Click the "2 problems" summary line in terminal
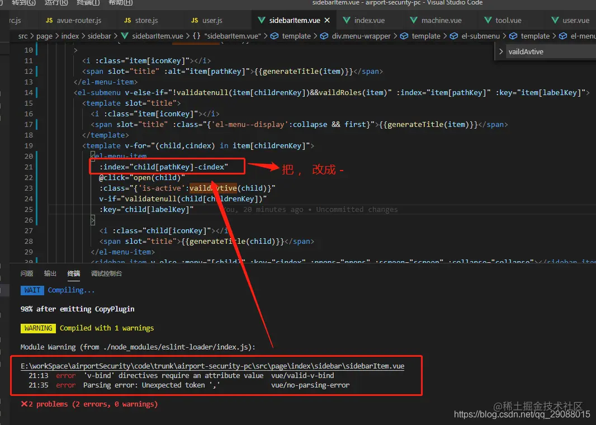This screenshot has width=596, height=425. tap(89, 404)
